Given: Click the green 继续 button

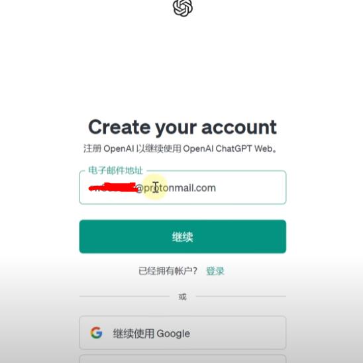Looking at the screenshot, I should click(x=183, y=236).
